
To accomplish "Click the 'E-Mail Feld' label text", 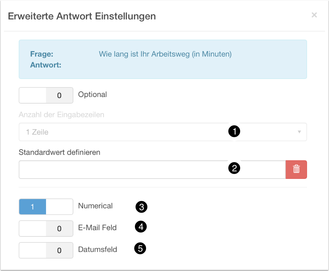I will pos(97,228).
